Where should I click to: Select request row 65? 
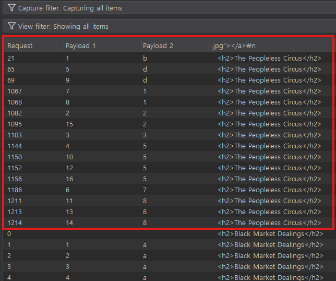click(x=168, y=69)
